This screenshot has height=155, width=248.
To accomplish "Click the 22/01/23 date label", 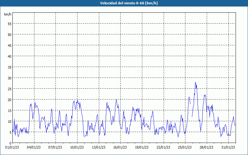I will (163, 147).
